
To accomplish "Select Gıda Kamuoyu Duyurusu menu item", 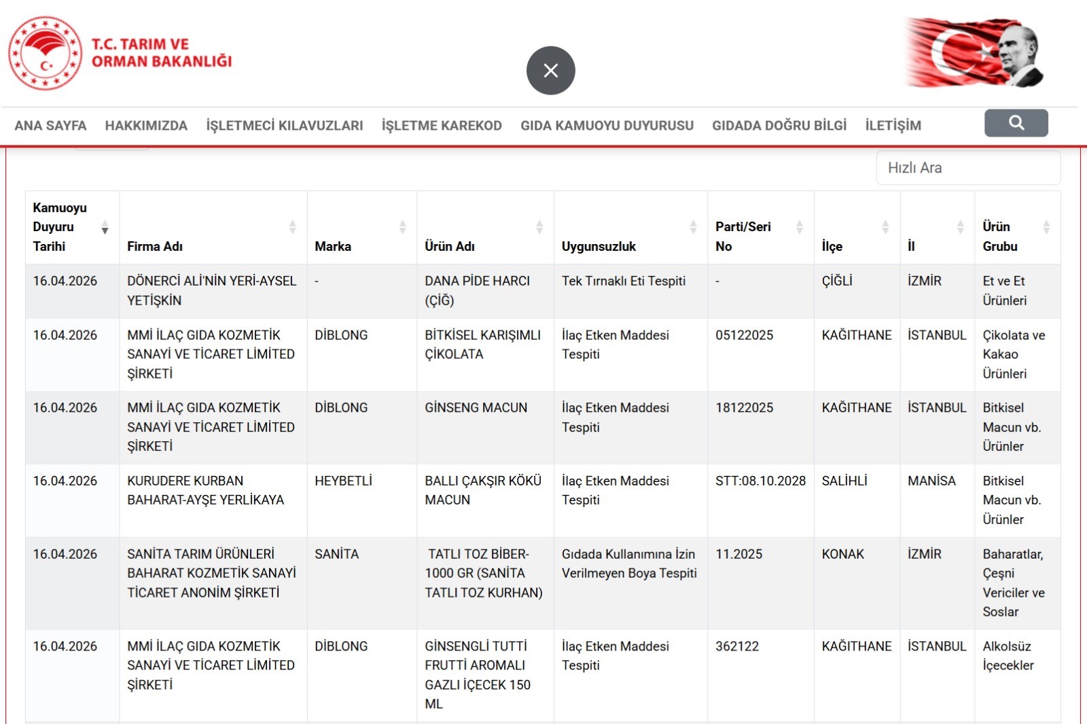I will pos(607,126).
